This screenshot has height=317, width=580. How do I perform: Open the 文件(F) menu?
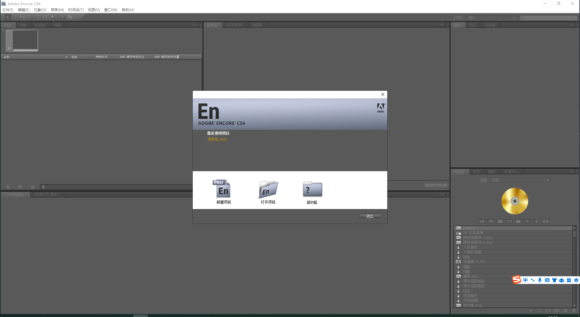tap(8, 10)
